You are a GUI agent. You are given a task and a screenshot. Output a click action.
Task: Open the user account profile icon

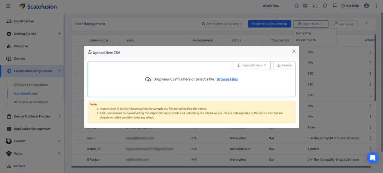[367, 6]
